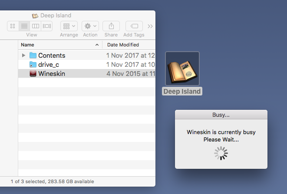Show more toolbar items chevron
This screenshot has height=194, width=287.
(x=150, y=26)
